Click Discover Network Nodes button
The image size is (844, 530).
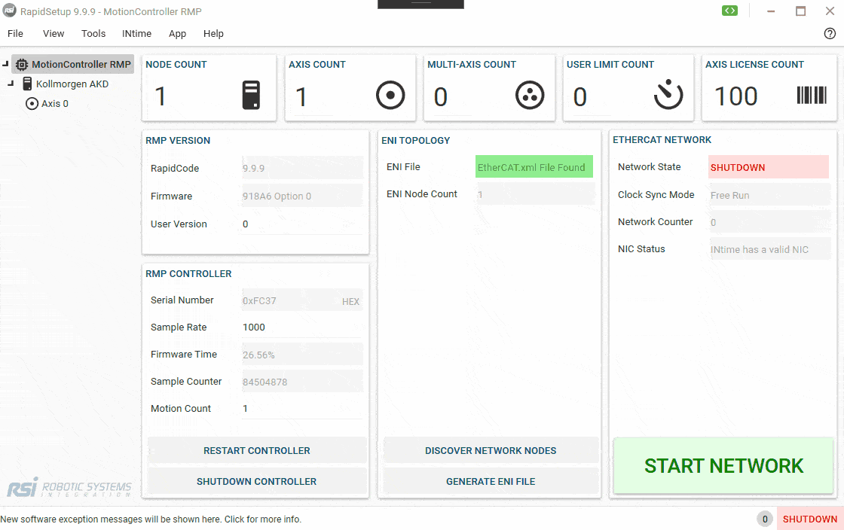coord(491,450)
